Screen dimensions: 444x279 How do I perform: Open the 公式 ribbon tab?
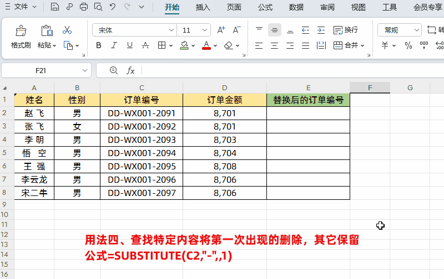pos(265,7)
